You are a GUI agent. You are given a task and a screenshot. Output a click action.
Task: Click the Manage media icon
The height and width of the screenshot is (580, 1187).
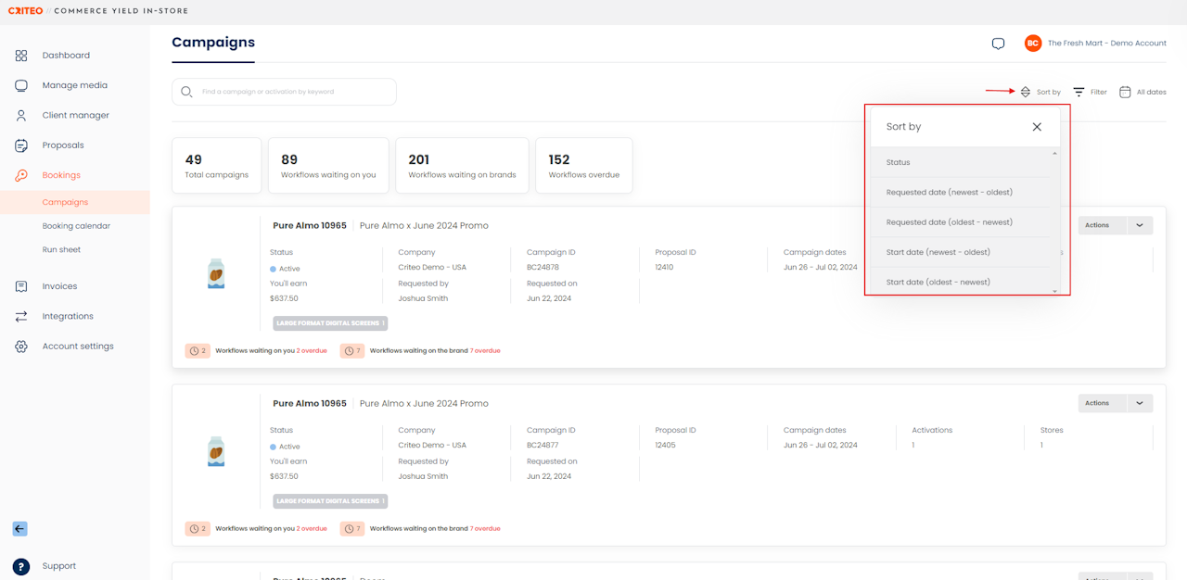point(21,85)
